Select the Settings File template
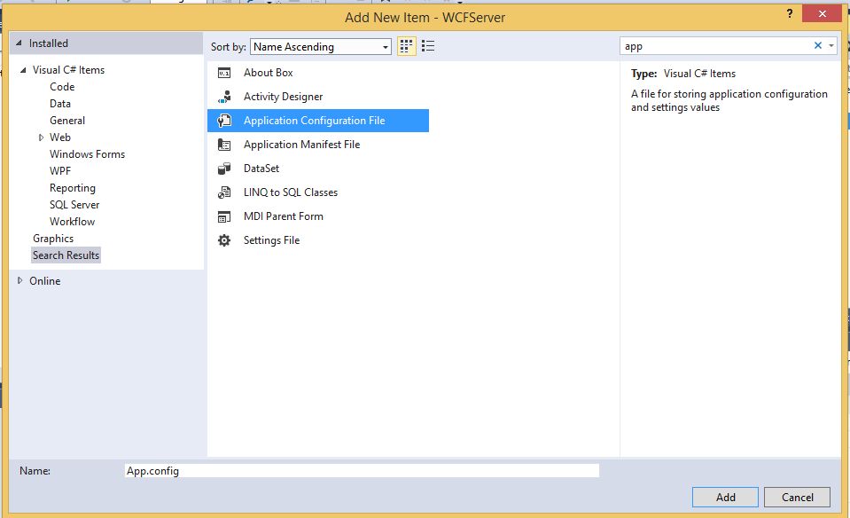 pos(271,239)
